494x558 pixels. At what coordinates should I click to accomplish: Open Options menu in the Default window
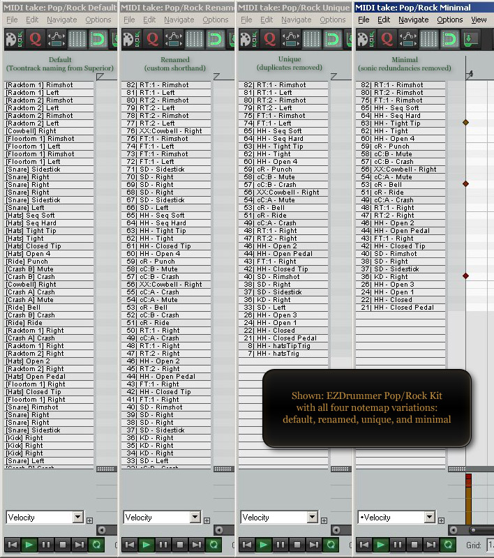click(98, 20)
